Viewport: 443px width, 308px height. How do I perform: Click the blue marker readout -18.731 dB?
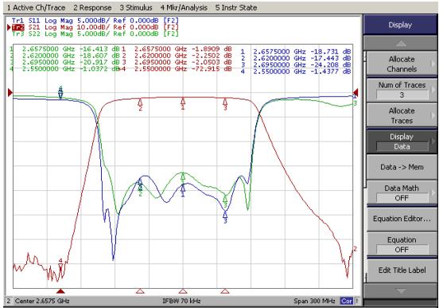pos(331,52)
